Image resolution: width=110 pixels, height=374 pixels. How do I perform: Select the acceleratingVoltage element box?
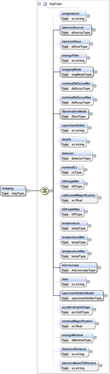(76, 309)
